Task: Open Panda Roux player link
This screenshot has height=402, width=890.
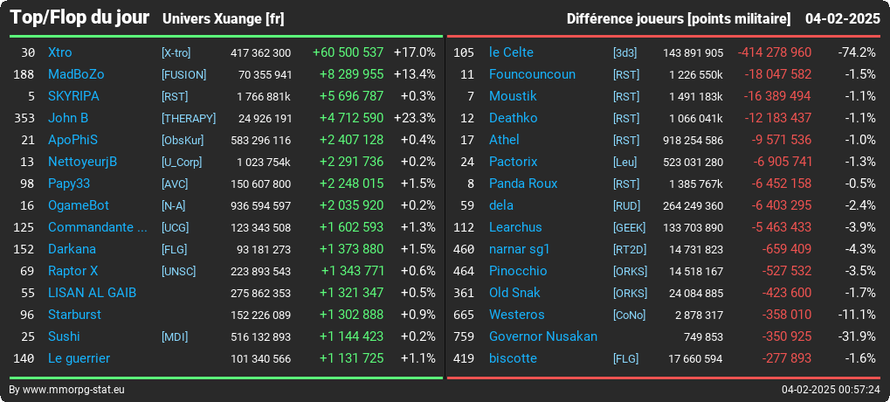Action: (x=523, y=184)
